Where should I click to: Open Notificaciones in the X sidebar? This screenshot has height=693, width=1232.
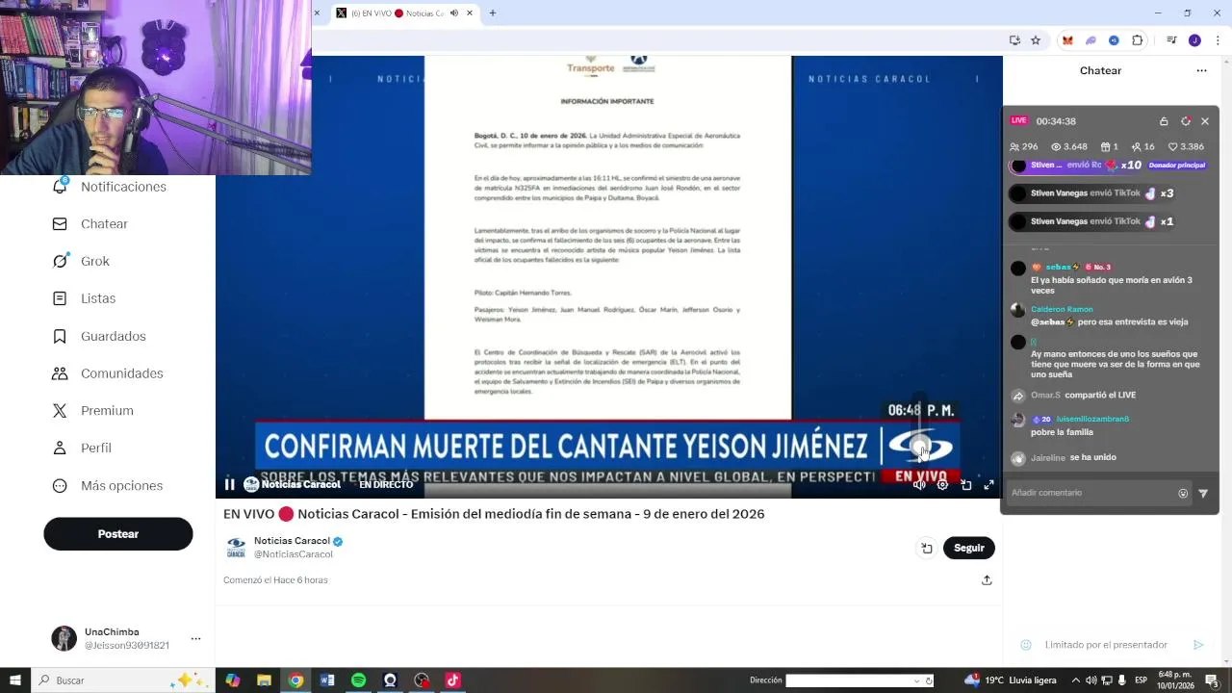[109, 187]
